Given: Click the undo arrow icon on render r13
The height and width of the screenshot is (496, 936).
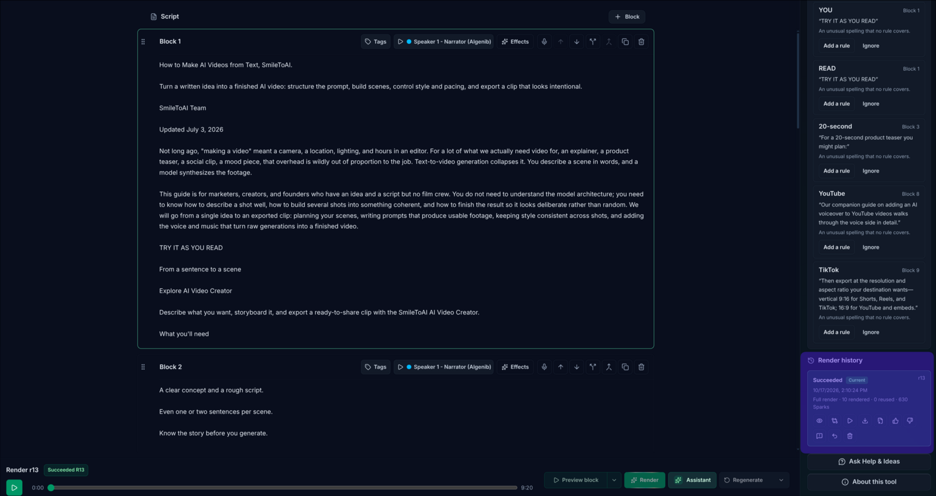Looking at the screenshot, I should pyautogui.click(x=835, y=436).
